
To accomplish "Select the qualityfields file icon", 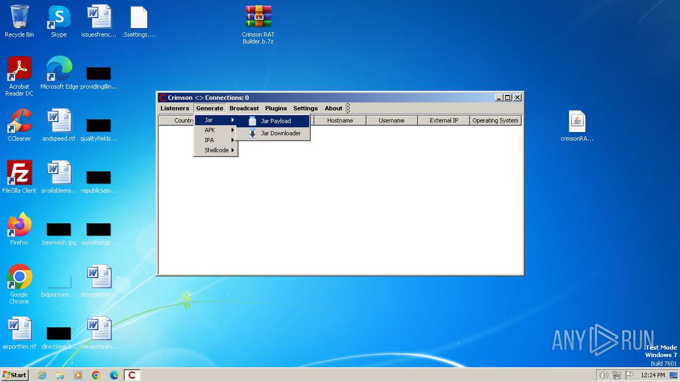I will [99, 129].
